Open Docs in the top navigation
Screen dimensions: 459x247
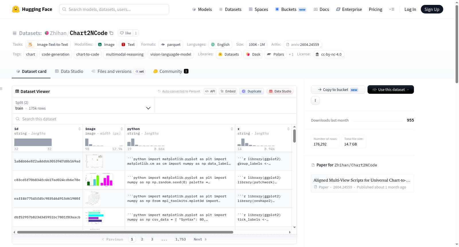321,9
